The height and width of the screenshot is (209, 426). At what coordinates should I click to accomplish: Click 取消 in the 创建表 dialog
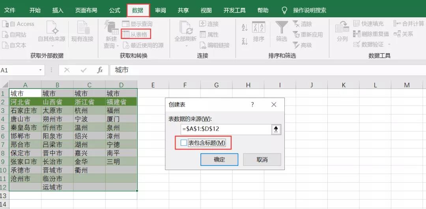click(262, 159)
